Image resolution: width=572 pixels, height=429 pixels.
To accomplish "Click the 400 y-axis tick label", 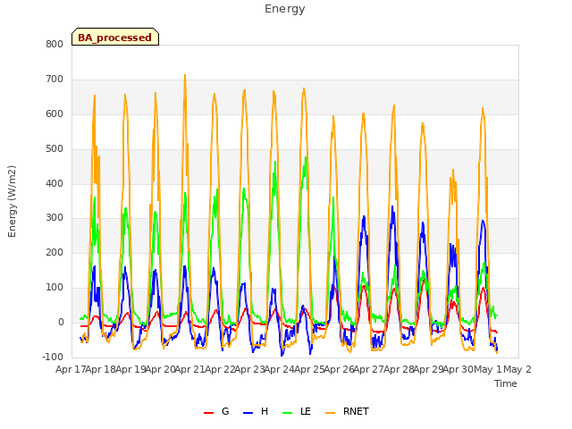I will coord(55,183).
